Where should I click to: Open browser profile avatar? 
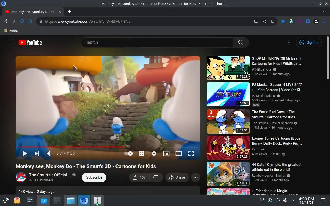[316, 21]
